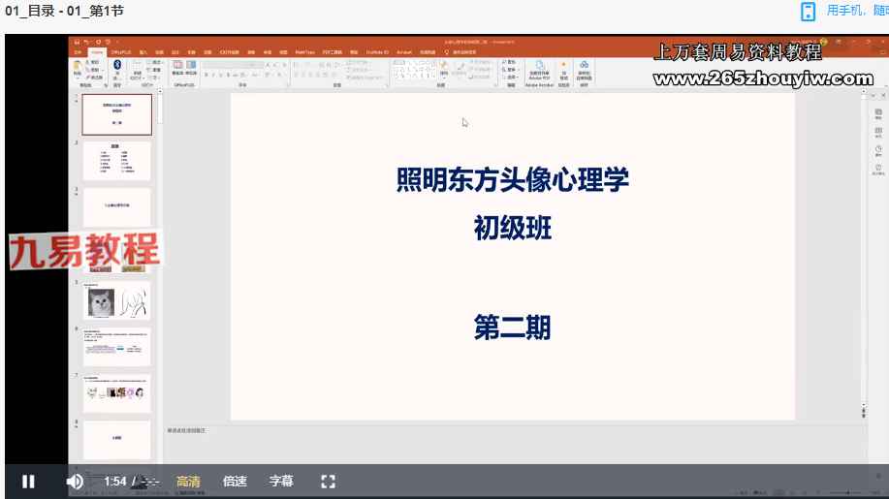Click the Undo icon in quick access toolbar
Screen dimensions: 889x499
click(x=86, y=43)
